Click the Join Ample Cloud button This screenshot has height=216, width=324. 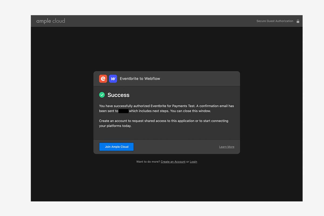pyautogui.click(x=116, y=147)
